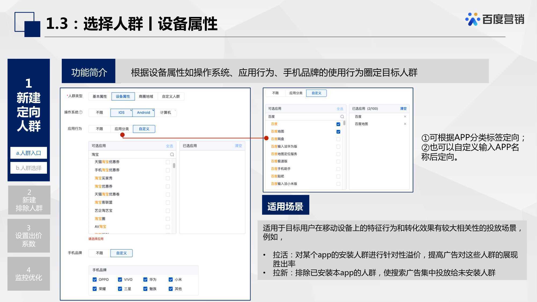Click the search icon in 淘宝 app search

tap(172, 154)
